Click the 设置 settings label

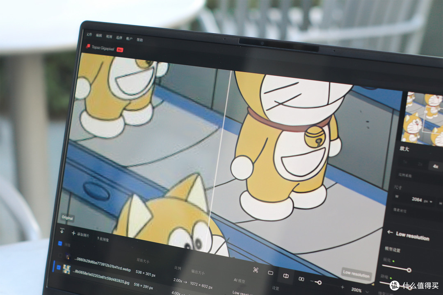pyautogui.click(x=276, y=288)
